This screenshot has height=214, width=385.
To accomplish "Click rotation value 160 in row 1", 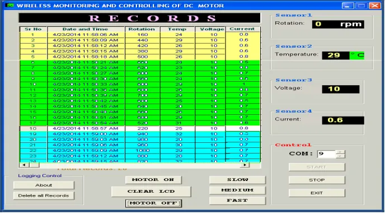I will coord(142,35).
